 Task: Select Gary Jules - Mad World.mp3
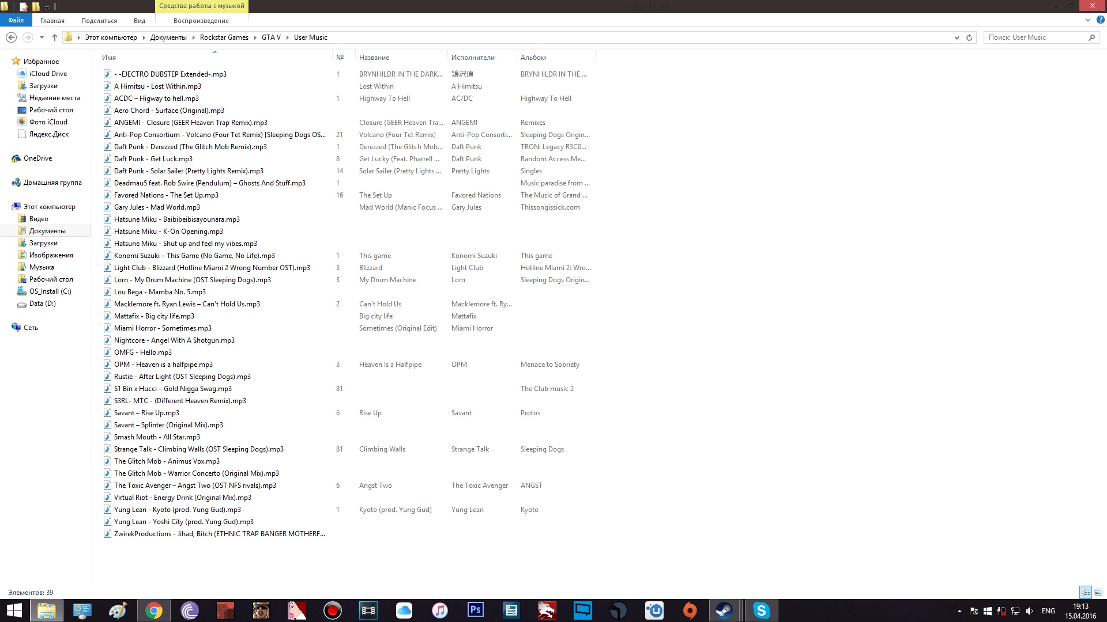point(157,207)
